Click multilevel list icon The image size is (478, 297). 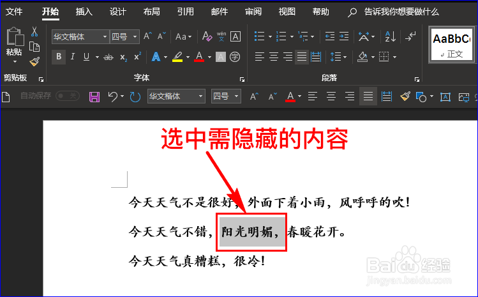[x=302, y=36]
